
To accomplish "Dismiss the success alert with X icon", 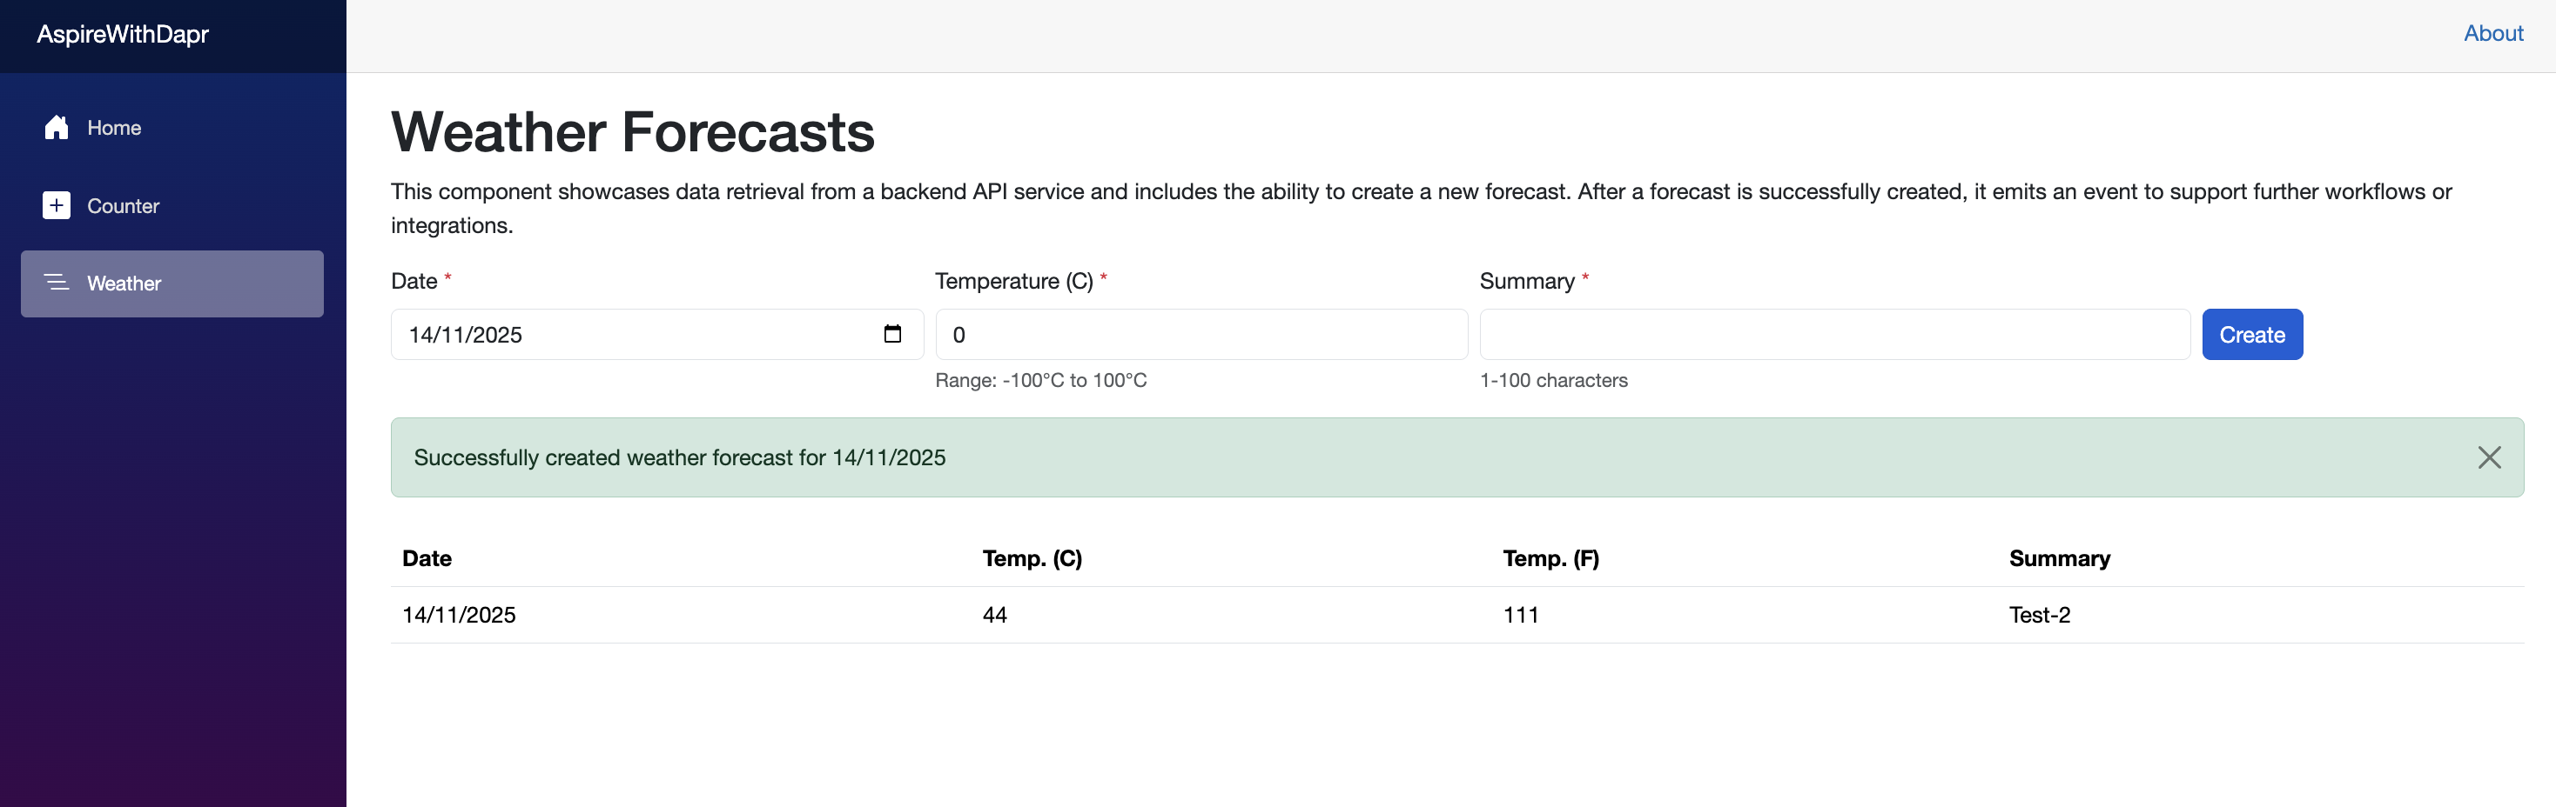I will point(2488,457).
